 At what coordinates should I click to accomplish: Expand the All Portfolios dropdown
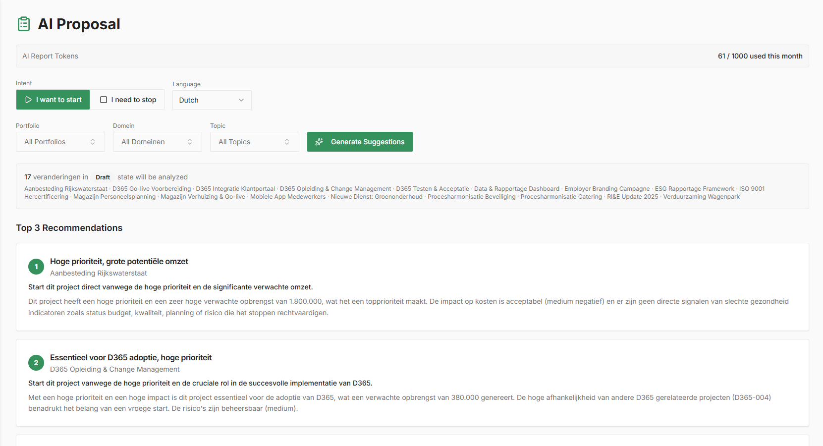point(60,142)
